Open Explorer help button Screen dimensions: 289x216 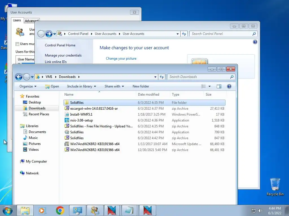tap(229, 86)
